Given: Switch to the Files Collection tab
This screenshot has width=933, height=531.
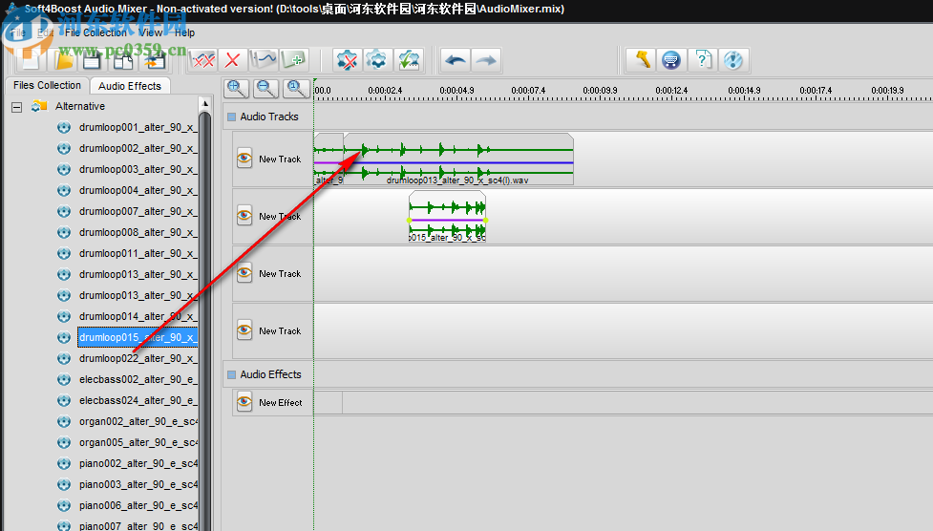Looking at the screenshot, I should (x=47, y=85).
